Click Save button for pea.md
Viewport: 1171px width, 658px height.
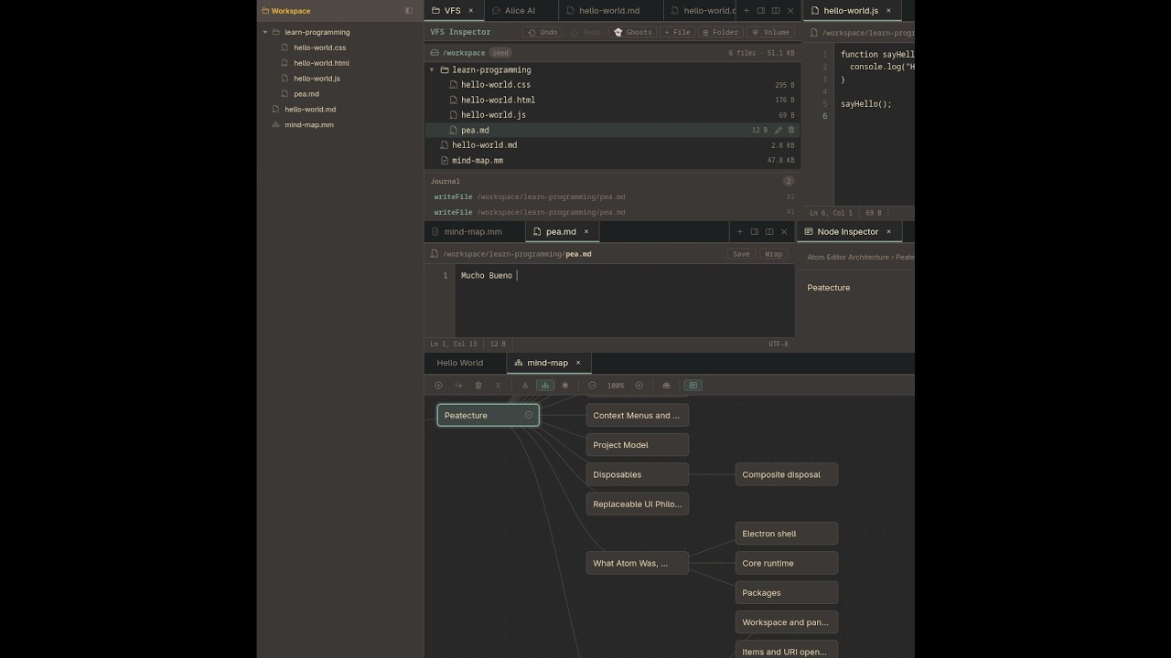[x=741, y=254]
